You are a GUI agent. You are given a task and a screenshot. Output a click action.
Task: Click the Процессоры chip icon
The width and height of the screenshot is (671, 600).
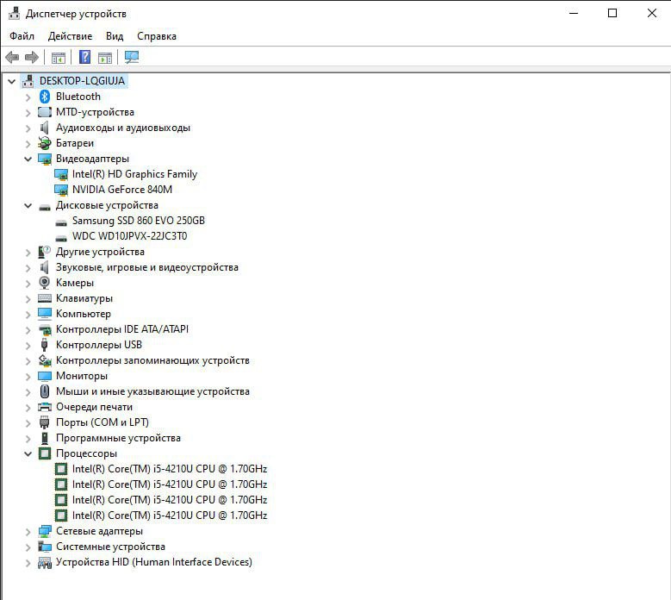pyautogui.click(x=45, y=453)
